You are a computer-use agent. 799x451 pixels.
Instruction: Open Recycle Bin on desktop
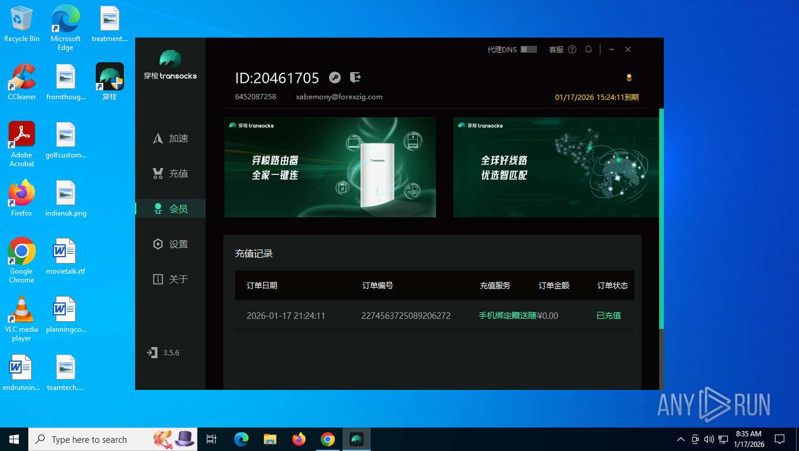tap(22, 24)
